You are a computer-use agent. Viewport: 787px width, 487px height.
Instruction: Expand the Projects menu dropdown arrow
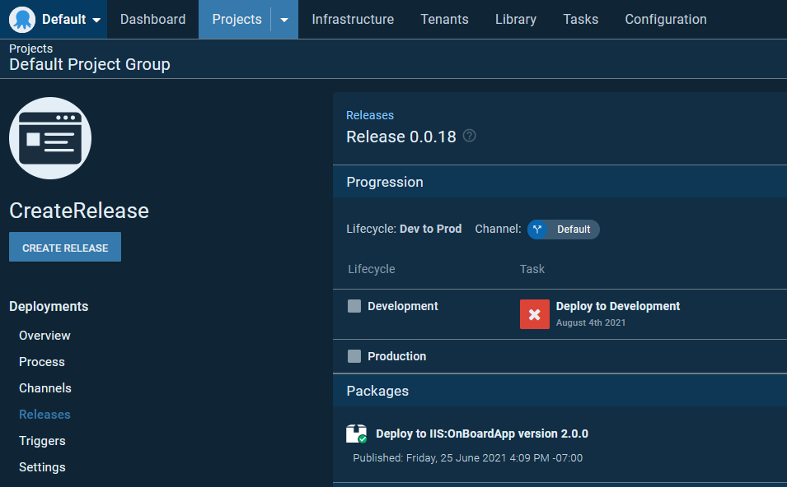[x=284, y=20]
